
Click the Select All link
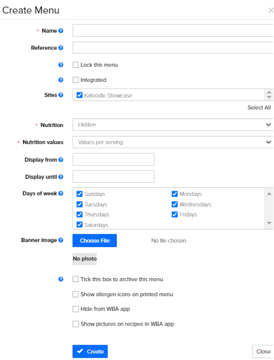click(259, 107)
